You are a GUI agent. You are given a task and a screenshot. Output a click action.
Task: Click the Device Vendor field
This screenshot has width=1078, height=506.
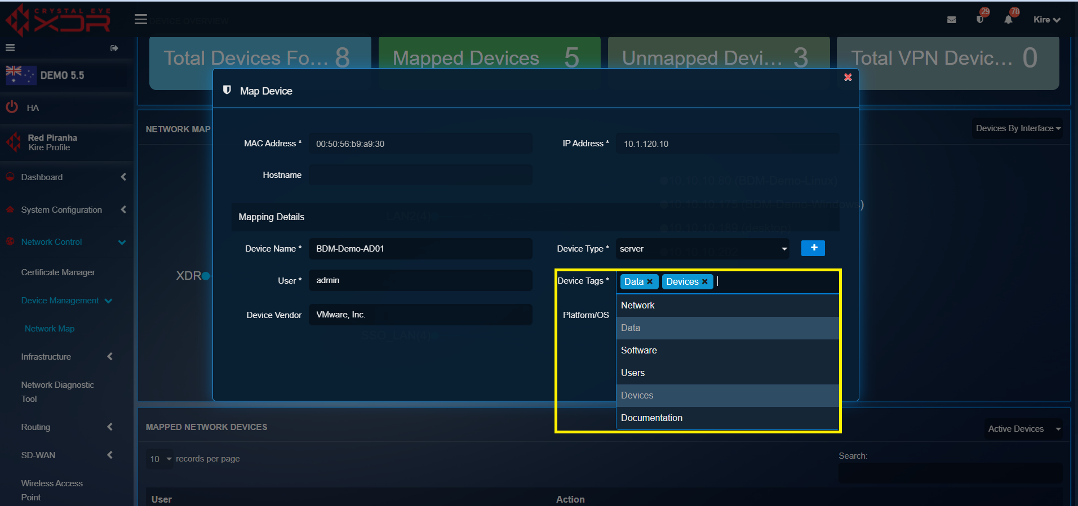pos(420,315)
